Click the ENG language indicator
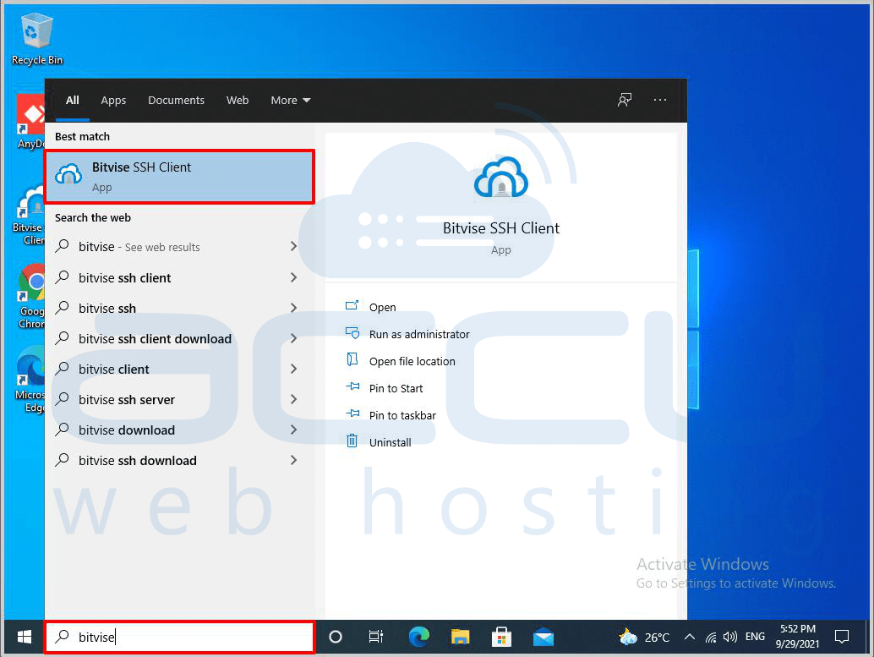The width and height of the screenshot is (874, 657). [x=755, y=637]
